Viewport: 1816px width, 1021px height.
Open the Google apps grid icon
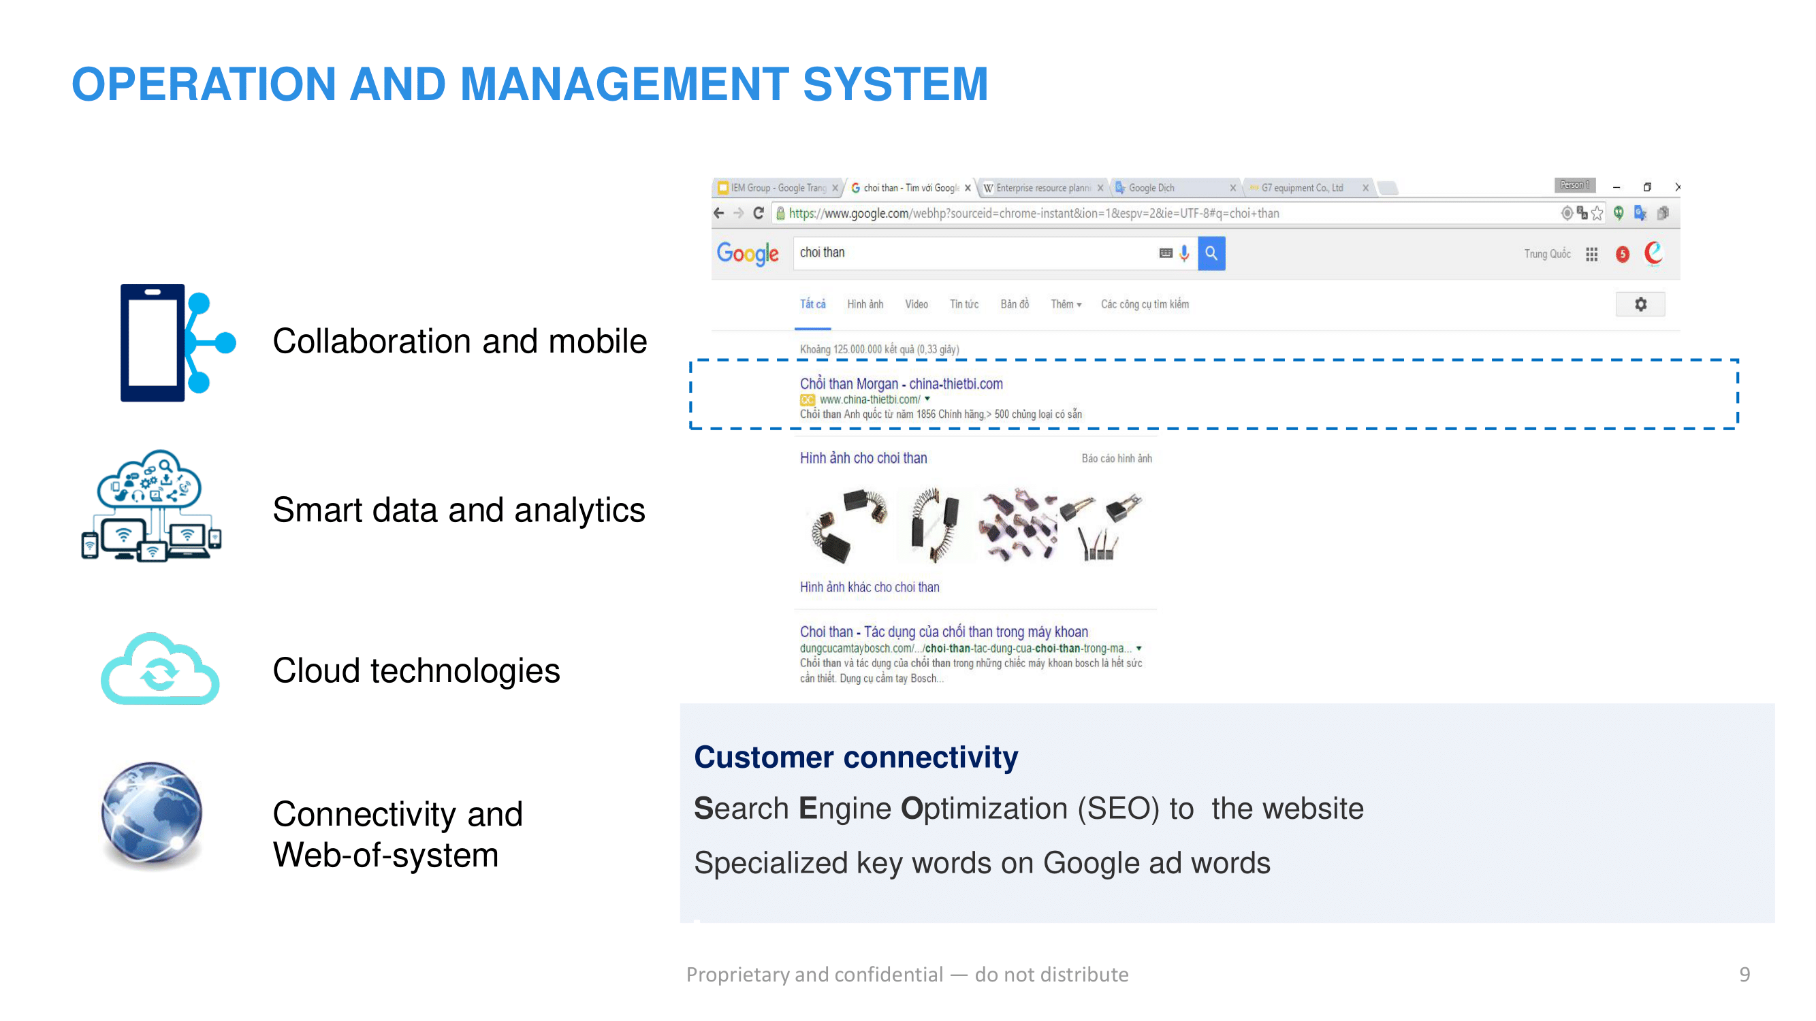tap(1591, 255)
